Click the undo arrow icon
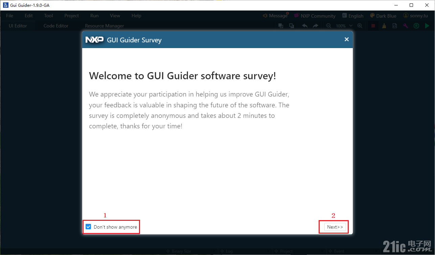Viewport: 435px width, 255px height. 305,26
